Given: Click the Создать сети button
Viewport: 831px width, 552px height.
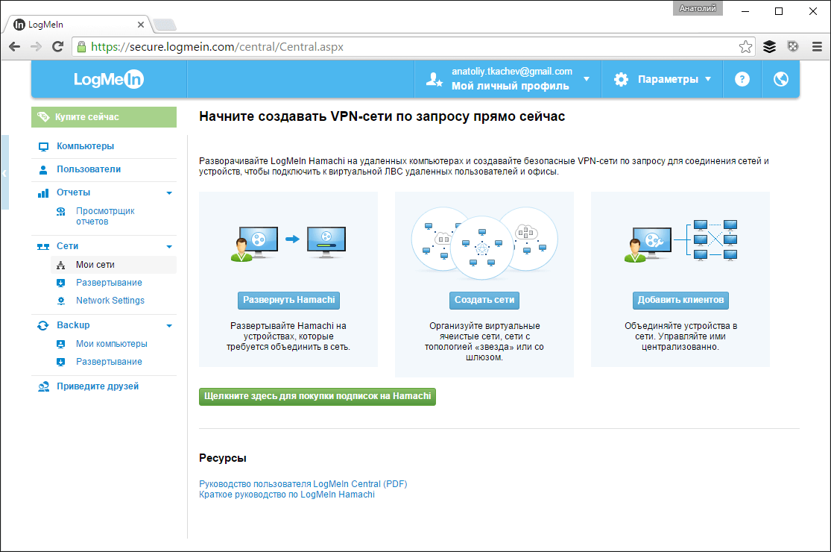Looking at the screenshot, I should coord(484,300).
